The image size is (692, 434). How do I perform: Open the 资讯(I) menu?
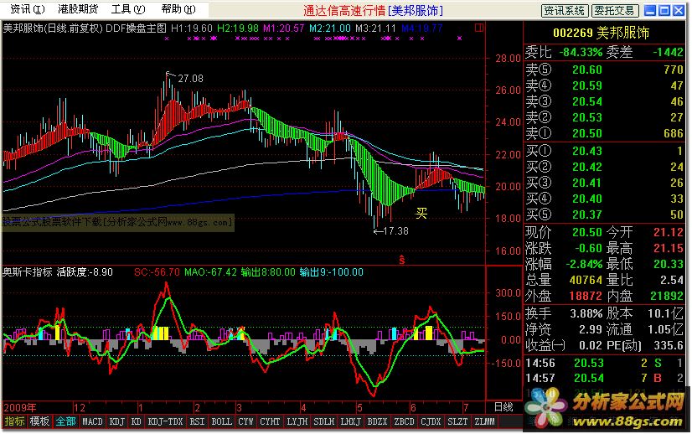coord(28,9)
